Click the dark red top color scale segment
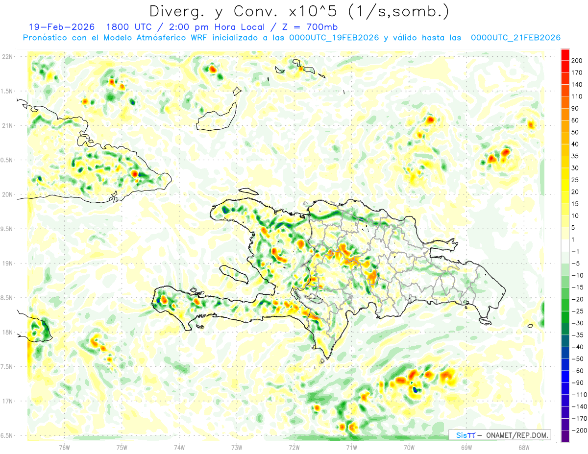Screen dimensions: 588x454 (x=565, y=54)
